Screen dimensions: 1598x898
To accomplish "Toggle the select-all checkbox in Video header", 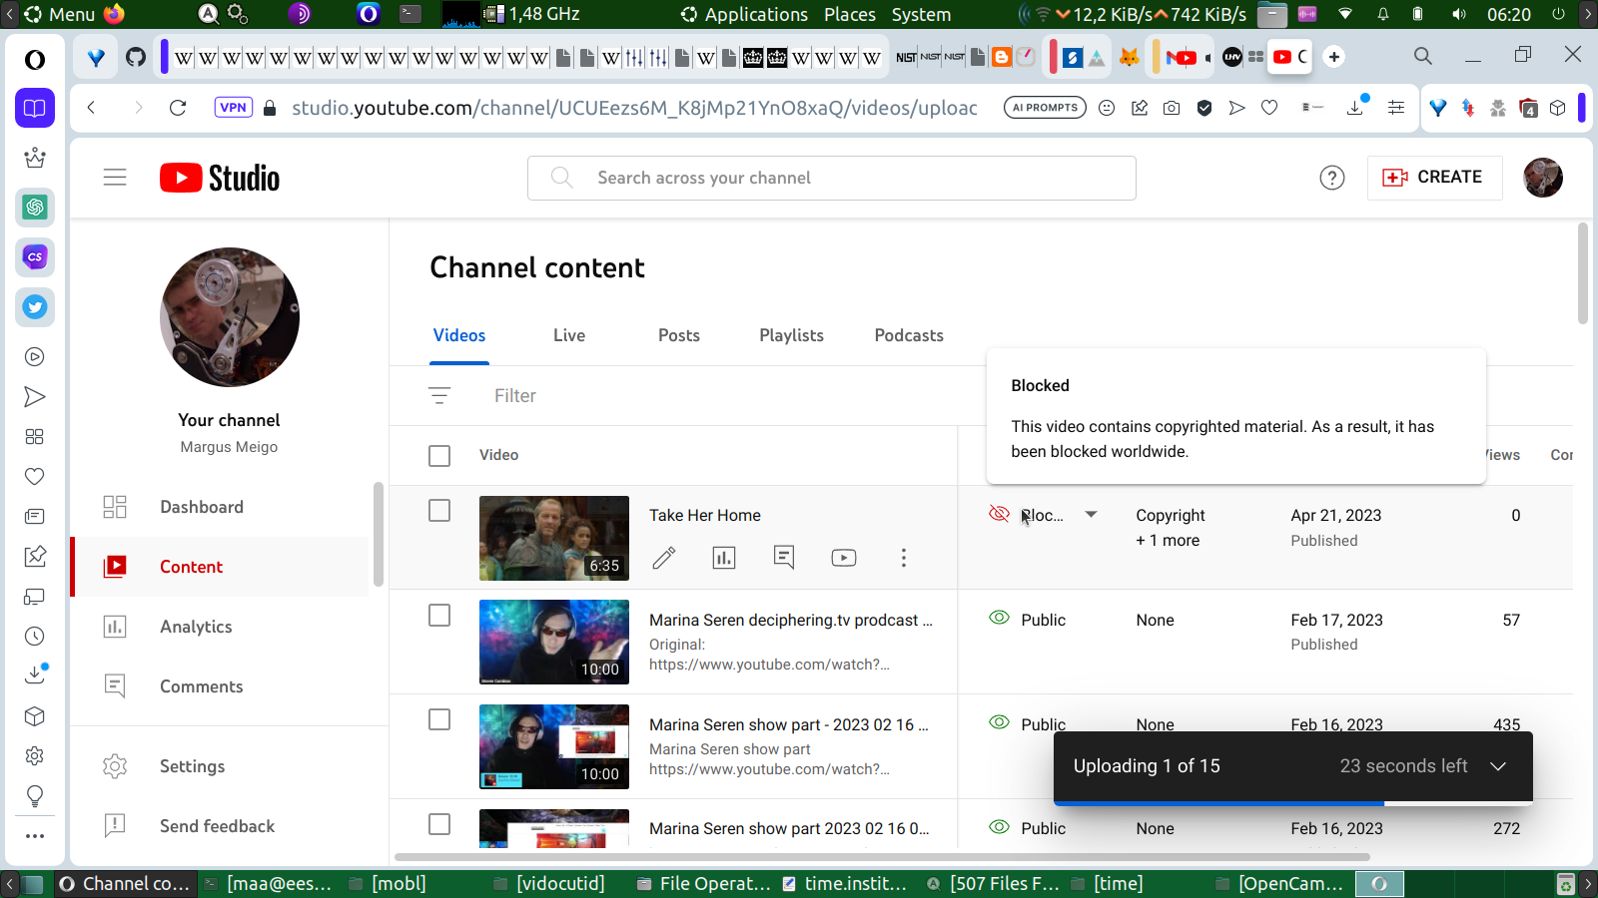I will click(x=439, y=456).
